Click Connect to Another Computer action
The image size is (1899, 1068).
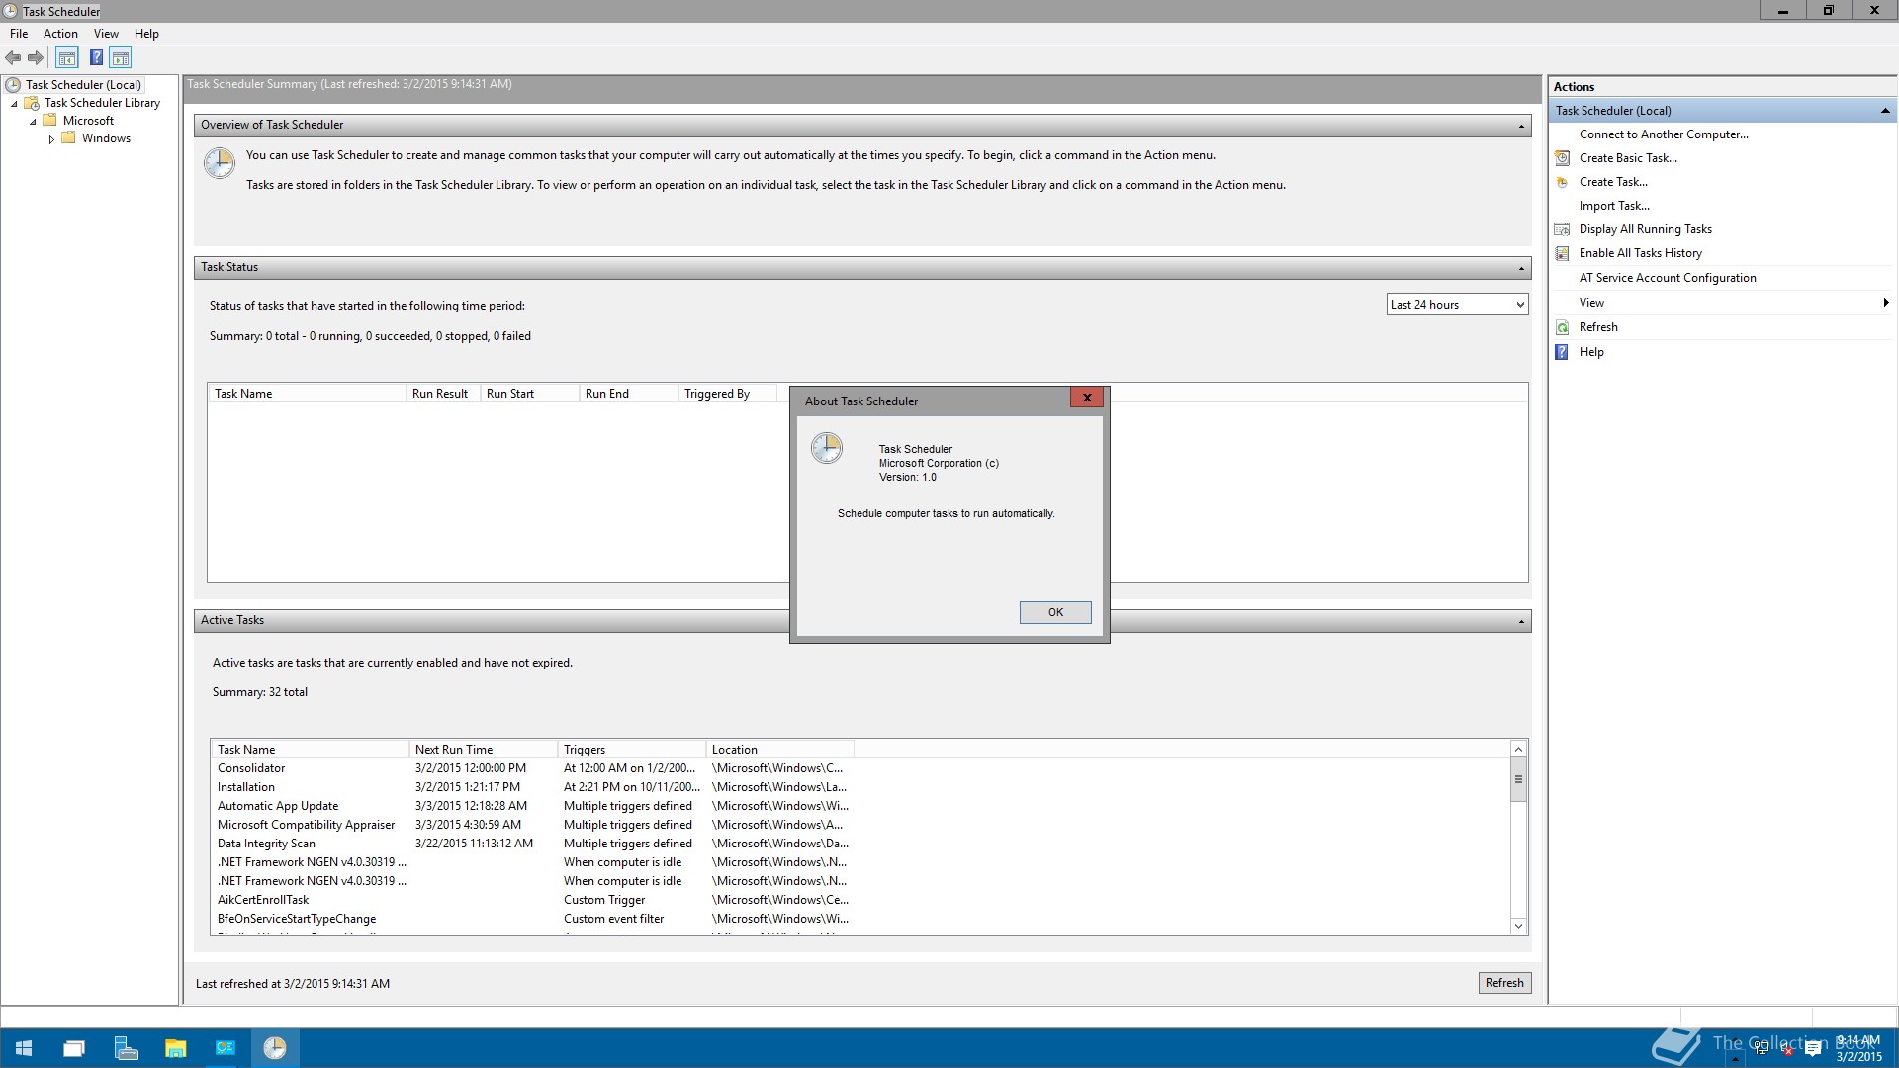[1664, 134]
